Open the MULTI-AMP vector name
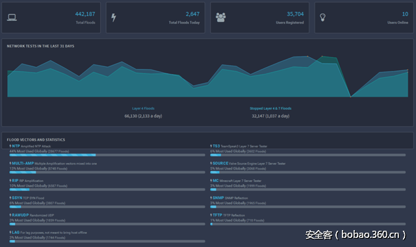Viewport: 416px width, 247px height. pyautogui.click(x=23, y=163)
